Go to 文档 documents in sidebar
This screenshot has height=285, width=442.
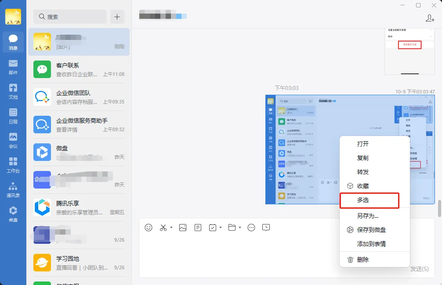coord(13,92)
